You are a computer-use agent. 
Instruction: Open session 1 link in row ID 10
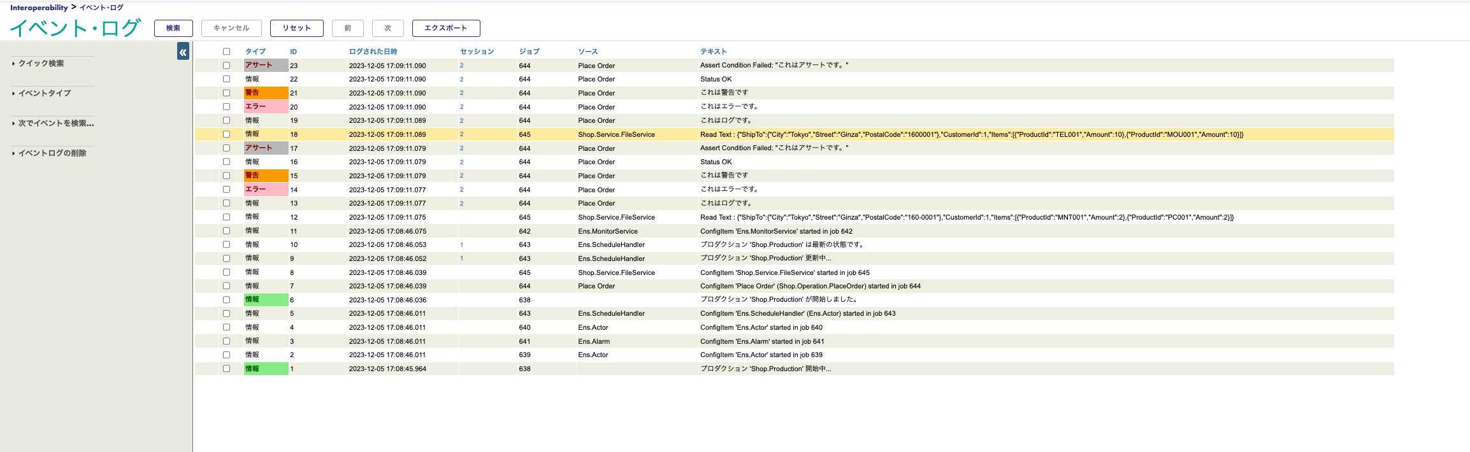point(461,244)
